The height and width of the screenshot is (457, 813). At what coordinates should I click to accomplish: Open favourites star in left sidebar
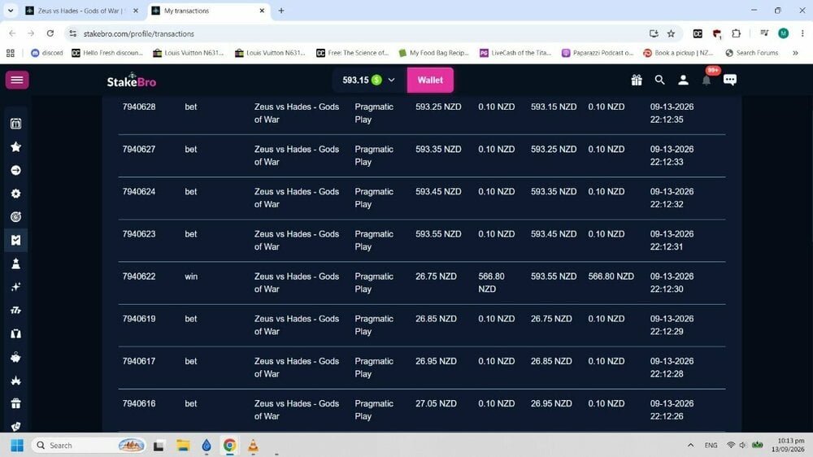pyautogui.click(x=16, y=147)
